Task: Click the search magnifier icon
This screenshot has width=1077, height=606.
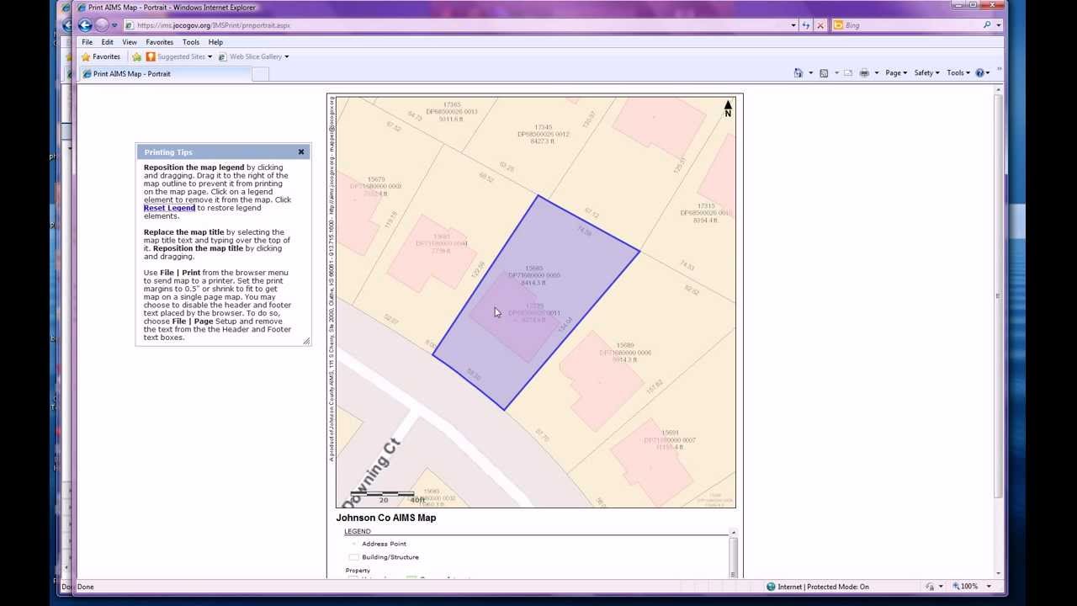Action: (987, 25)
